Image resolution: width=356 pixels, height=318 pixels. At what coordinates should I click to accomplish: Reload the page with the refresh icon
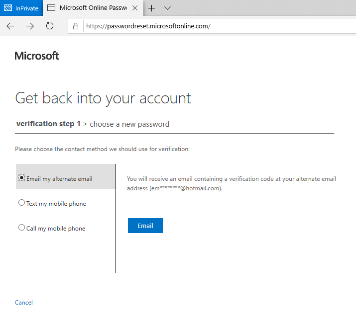coord(49,26)
